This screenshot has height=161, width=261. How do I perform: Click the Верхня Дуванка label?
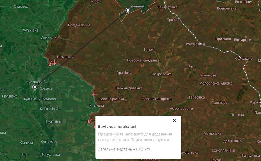[129, 88]
